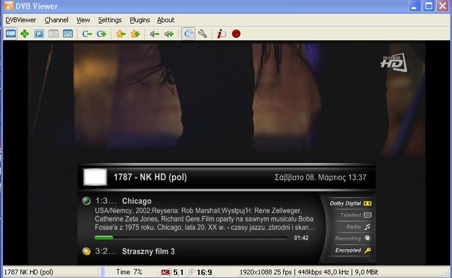452x278 pixels.
Task: Close the DVB Viewer window
Action: click(x=442, y=6)
